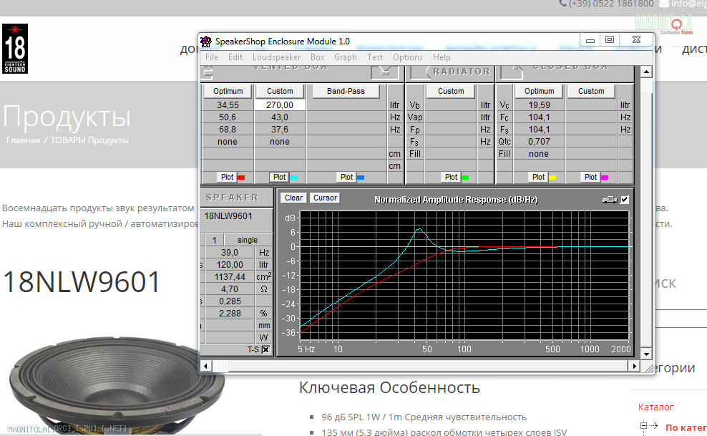Click the vented Optimum volume 34,55
Screen dimensions: 707x436
coord(228,105)
